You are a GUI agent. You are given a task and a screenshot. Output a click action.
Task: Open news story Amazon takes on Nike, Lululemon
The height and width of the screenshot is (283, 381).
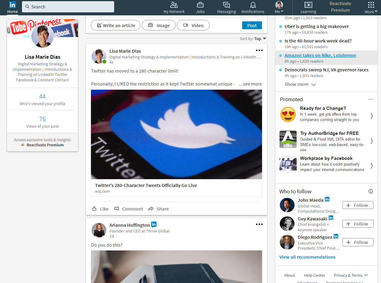pyautogui.click(x=320, y=55)
